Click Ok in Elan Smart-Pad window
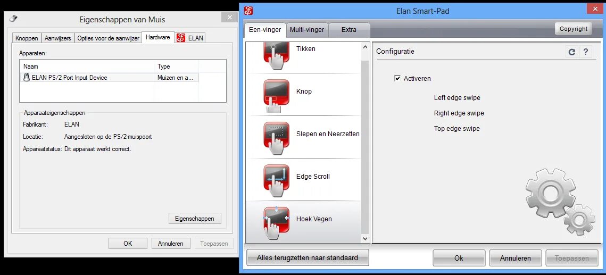Screen dimensions: 606x275 pos(459,258)
